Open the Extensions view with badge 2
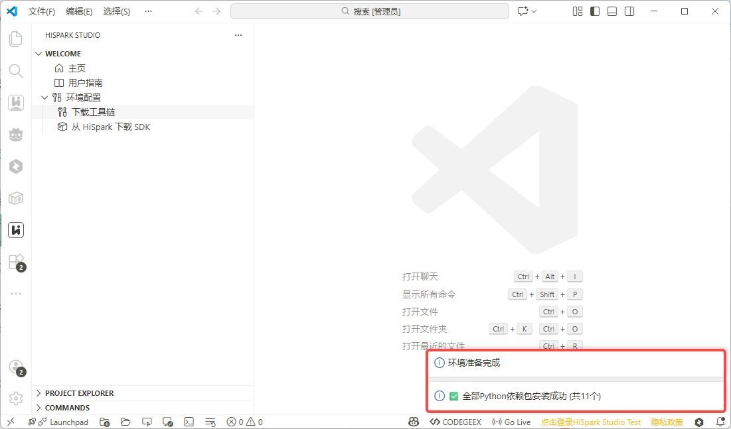Image resolution: width=731 pixels, height=429 pixels. coord(16,262)
